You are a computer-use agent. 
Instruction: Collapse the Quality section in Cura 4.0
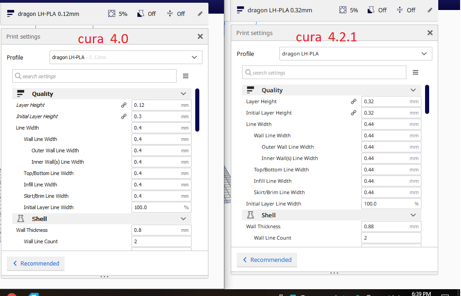(x=183, y=94)
